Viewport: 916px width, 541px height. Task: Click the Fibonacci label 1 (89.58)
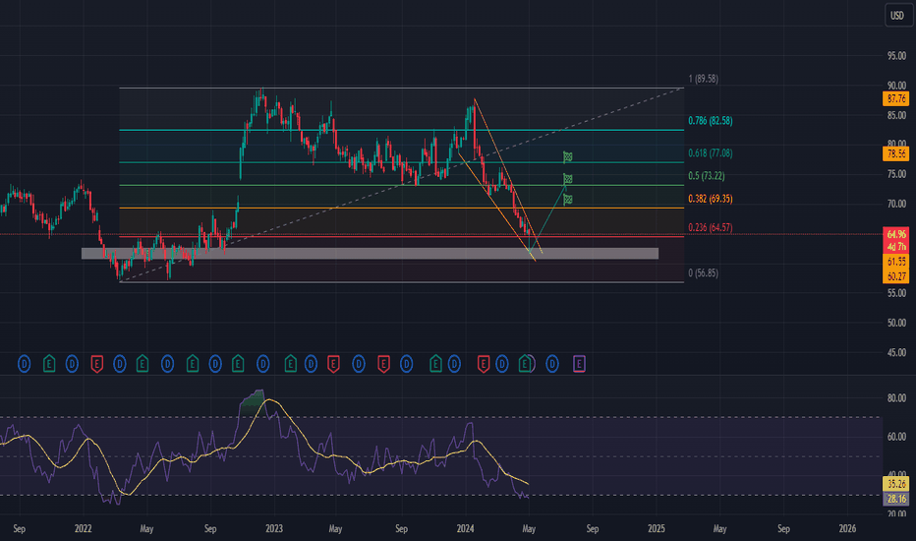[704, 79]
